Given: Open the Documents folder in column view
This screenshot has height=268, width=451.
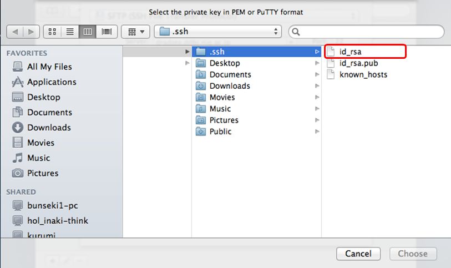Looking at the screenshot, I should pyautogui.click(x=230, y=74).
